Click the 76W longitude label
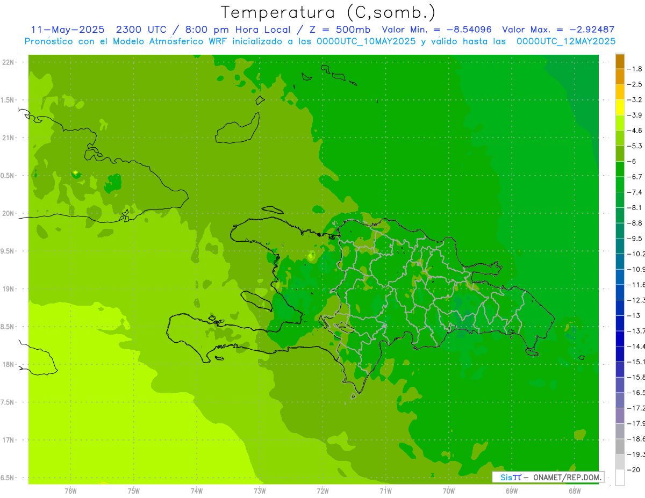 point(70,490)
